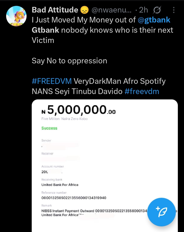Tap the Naira currency symbol on receipt

(43, 112)
